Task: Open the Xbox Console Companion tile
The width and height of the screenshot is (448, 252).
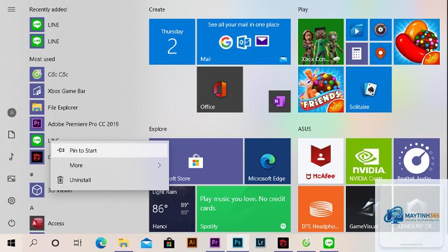Action: 321,42
